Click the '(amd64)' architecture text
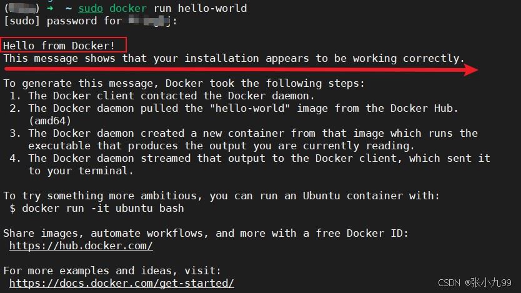521x293 pixels. coord(50,121)
